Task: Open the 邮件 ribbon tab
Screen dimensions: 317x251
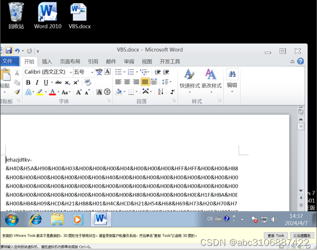Action: tap(111, 61)
